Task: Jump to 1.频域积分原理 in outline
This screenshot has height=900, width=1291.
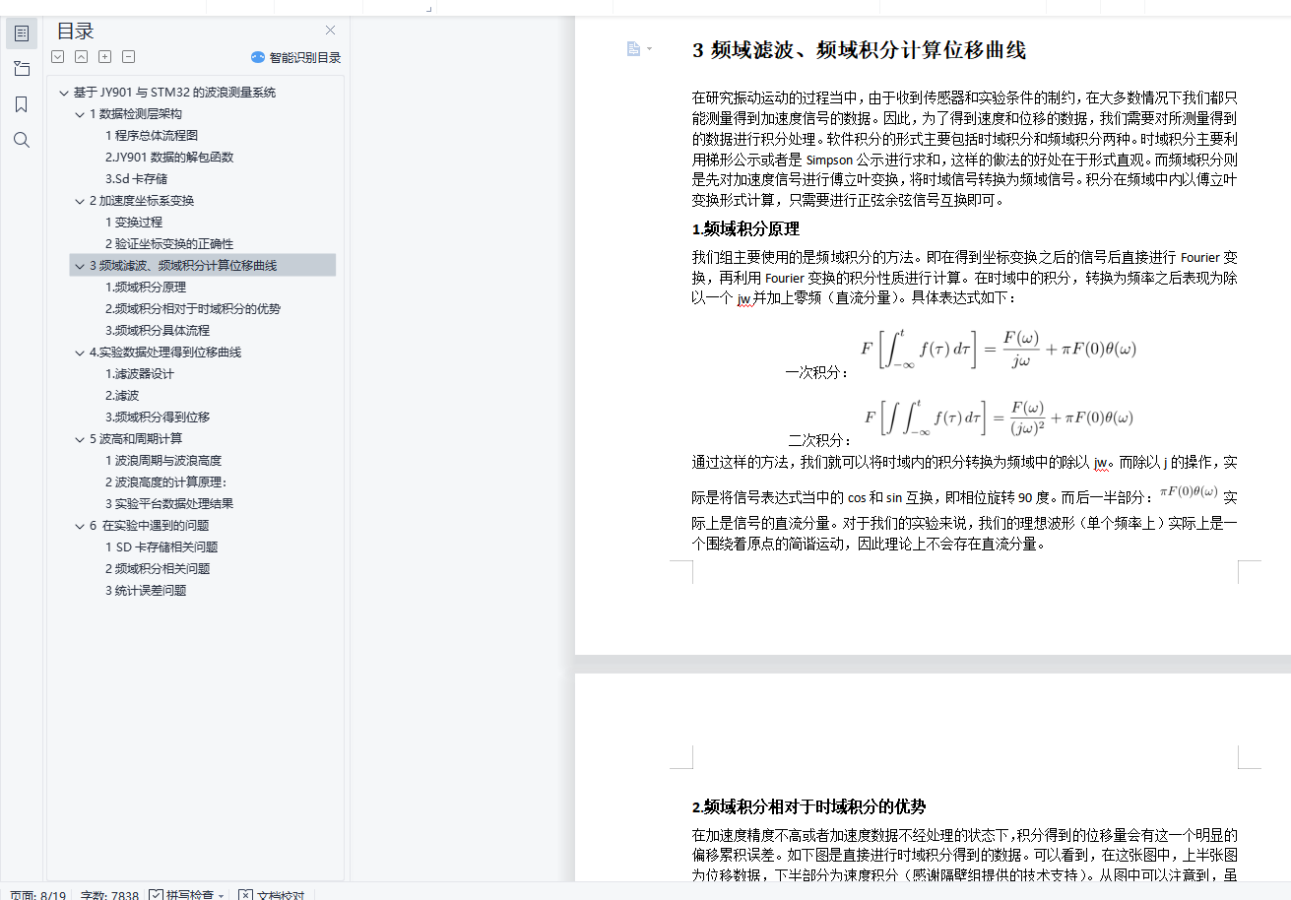Action: coord(146,288)
